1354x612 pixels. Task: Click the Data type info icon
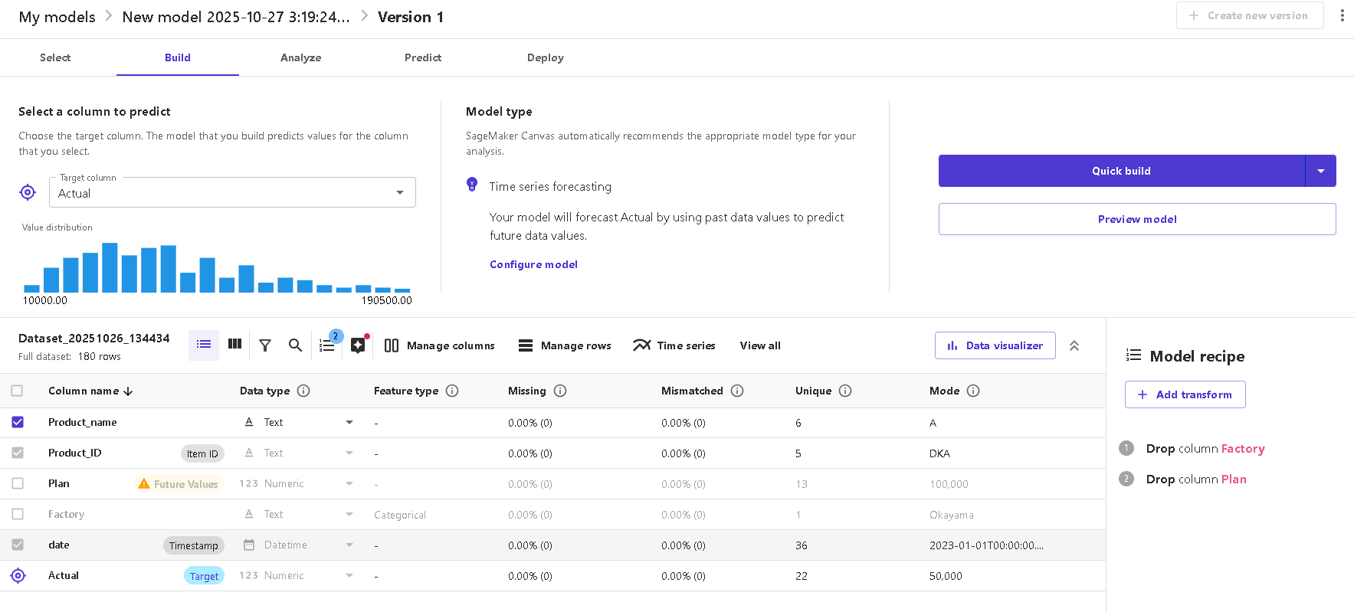tap(303, 391)
